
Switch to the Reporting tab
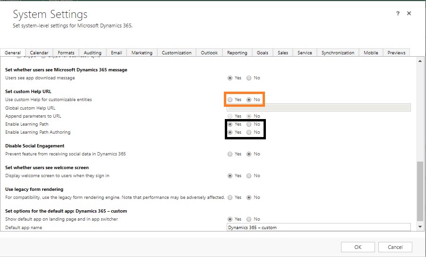click(x=237, y=52)
